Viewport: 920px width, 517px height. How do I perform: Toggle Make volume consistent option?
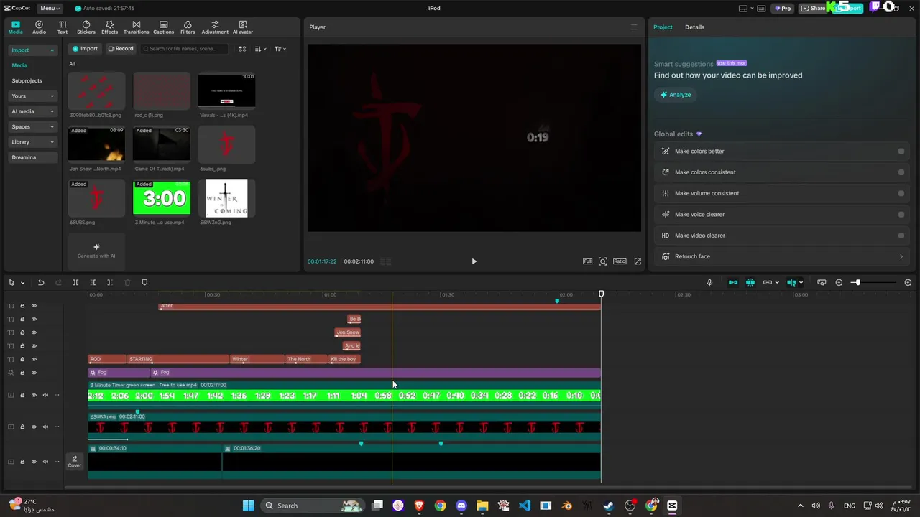pyautogui.click(x=901, y=193)
